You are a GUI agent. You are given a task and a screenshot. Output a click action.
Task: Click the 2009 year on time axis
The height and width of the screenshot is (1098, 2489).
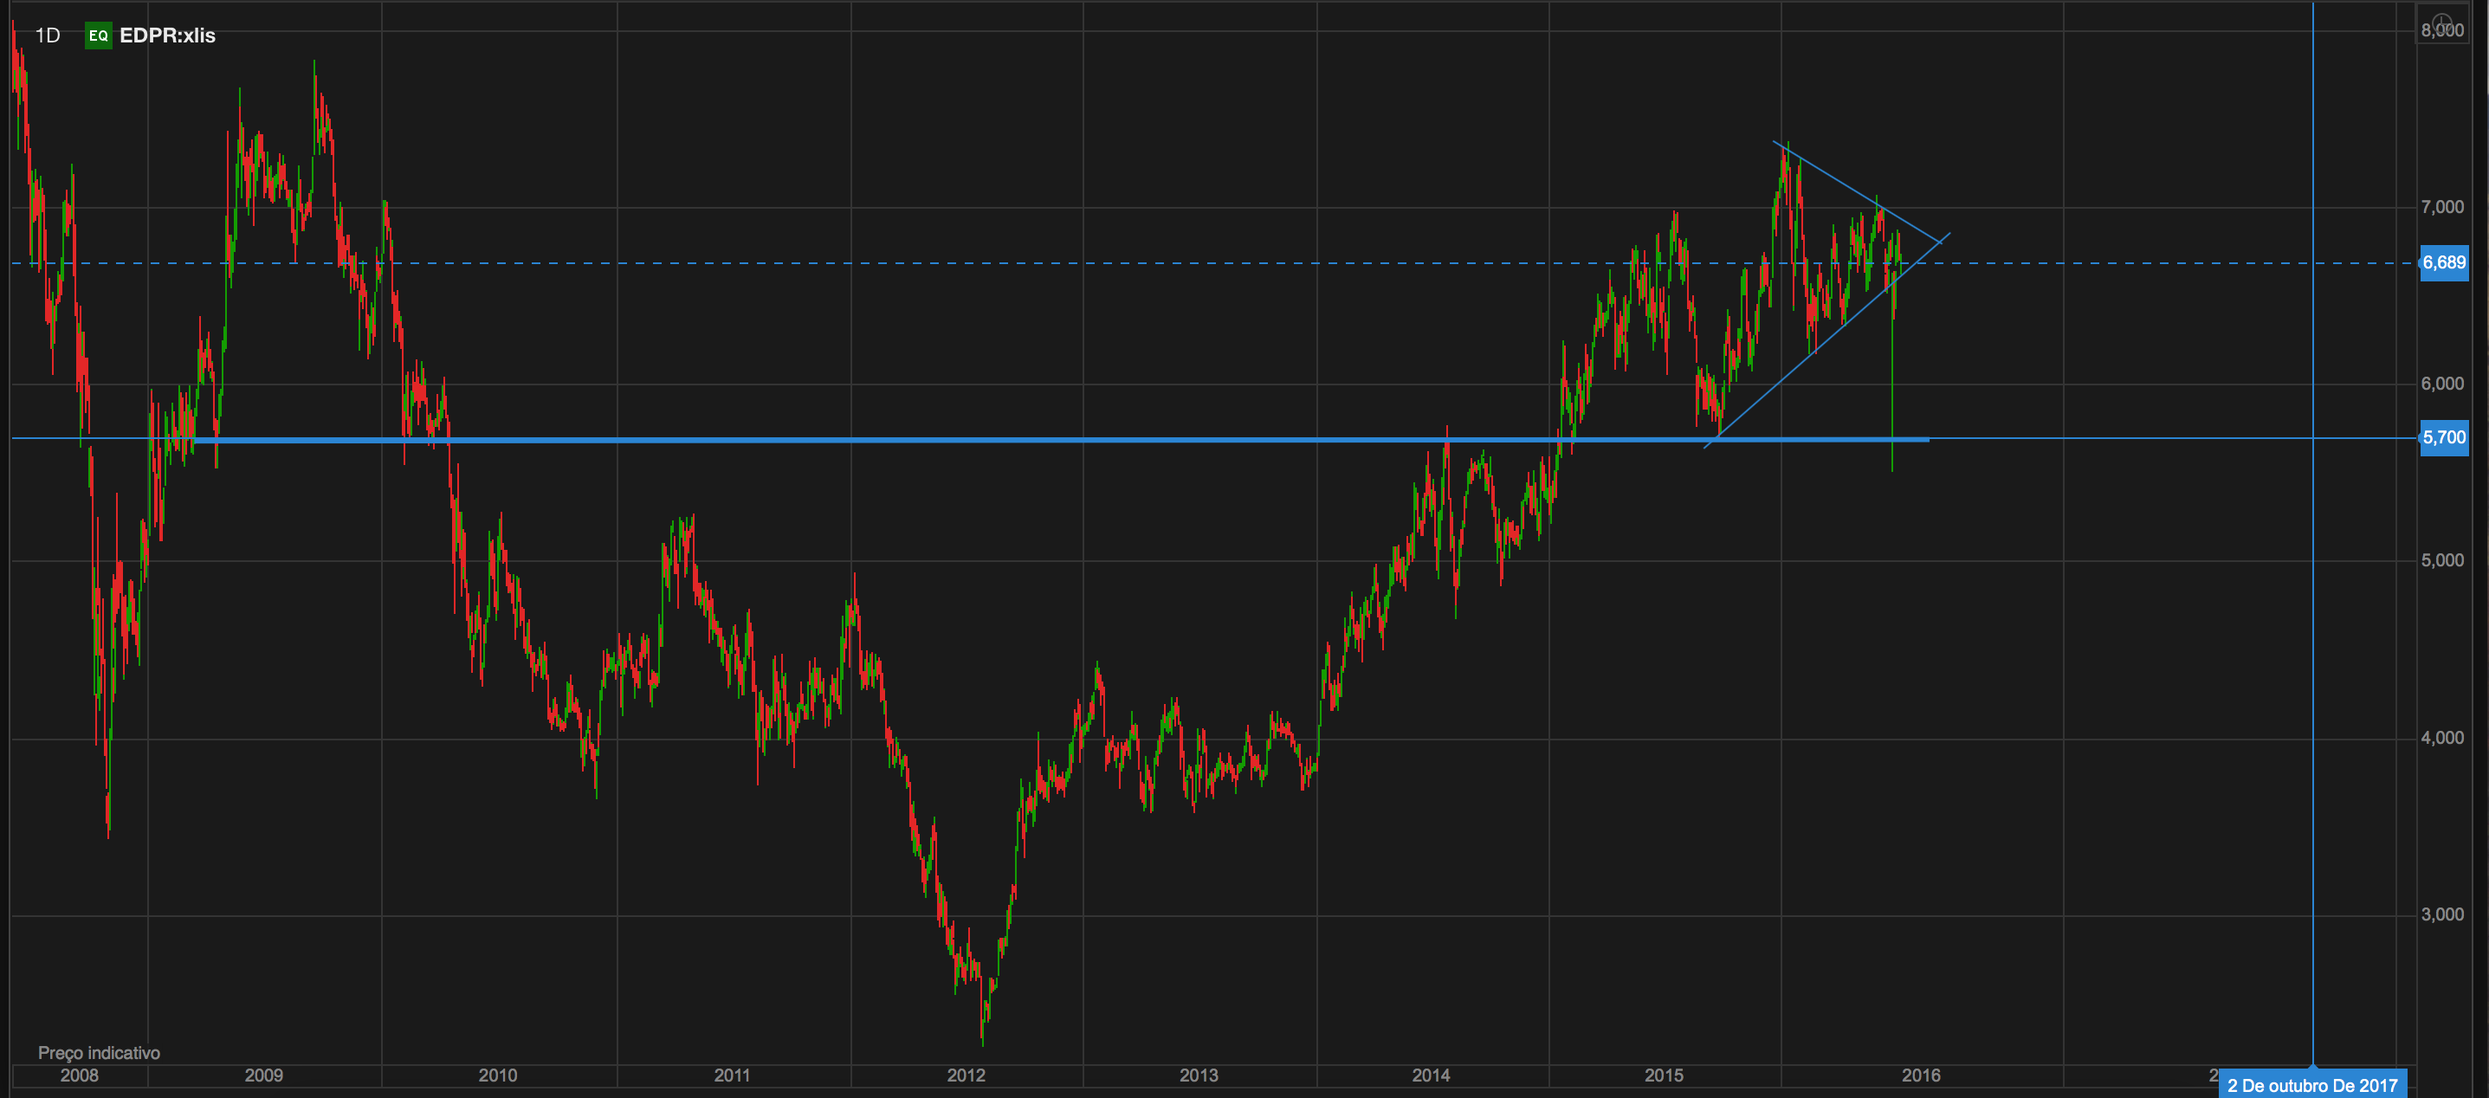[264, 1075]
